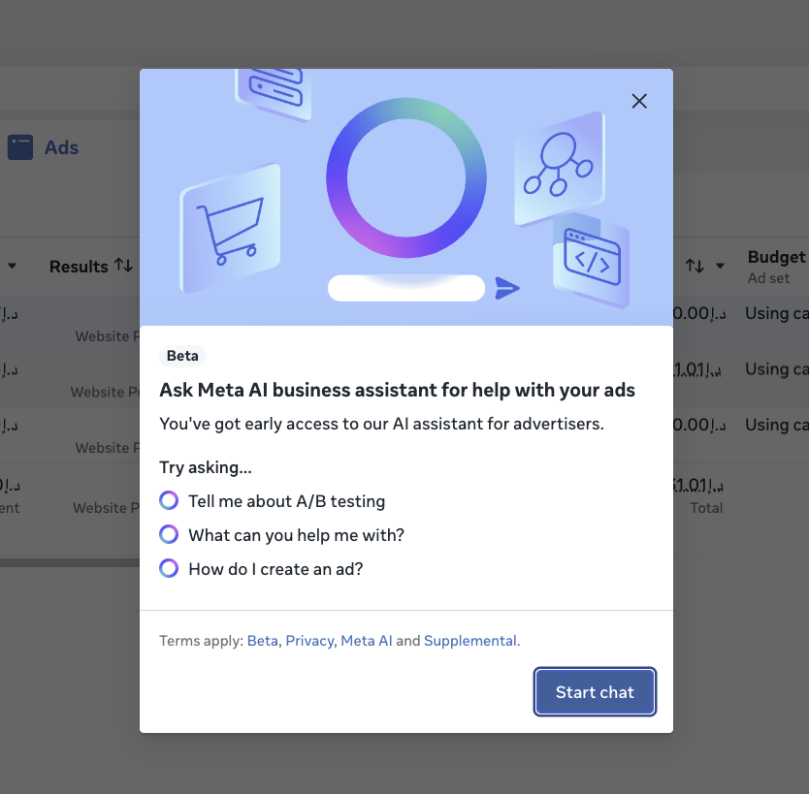Image resolution: width=809 pixels, height=794 pixels.
Task: Open dropdown arrow left of Results column
Action: (x=12, y=266)
